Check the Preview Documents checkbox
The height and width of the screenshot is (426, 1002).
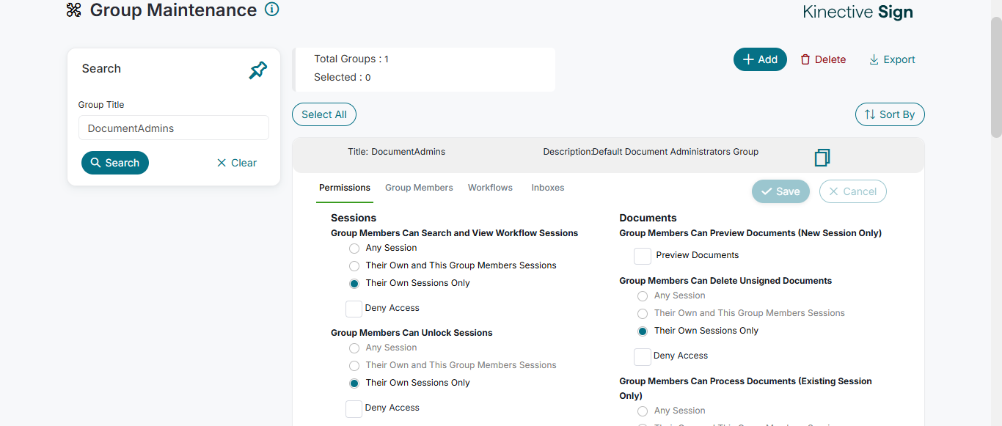click(x=643, y=256)
